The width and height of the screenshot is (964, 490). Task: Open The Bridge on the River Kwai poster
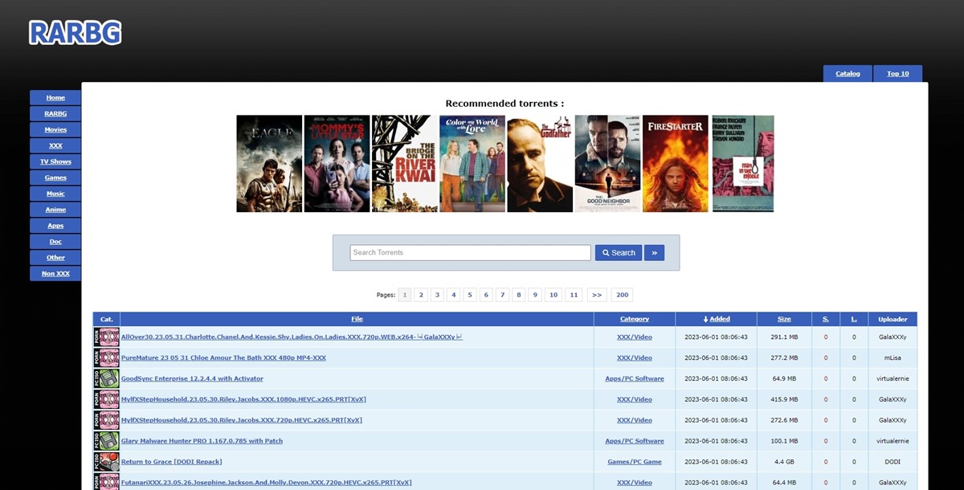(405, 164)
